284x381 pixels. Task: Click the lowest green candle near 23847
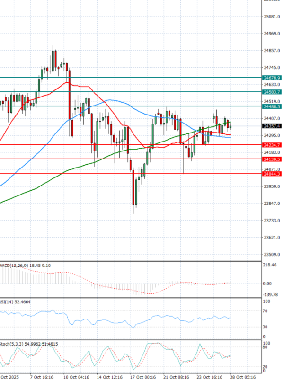coord(136,192)
